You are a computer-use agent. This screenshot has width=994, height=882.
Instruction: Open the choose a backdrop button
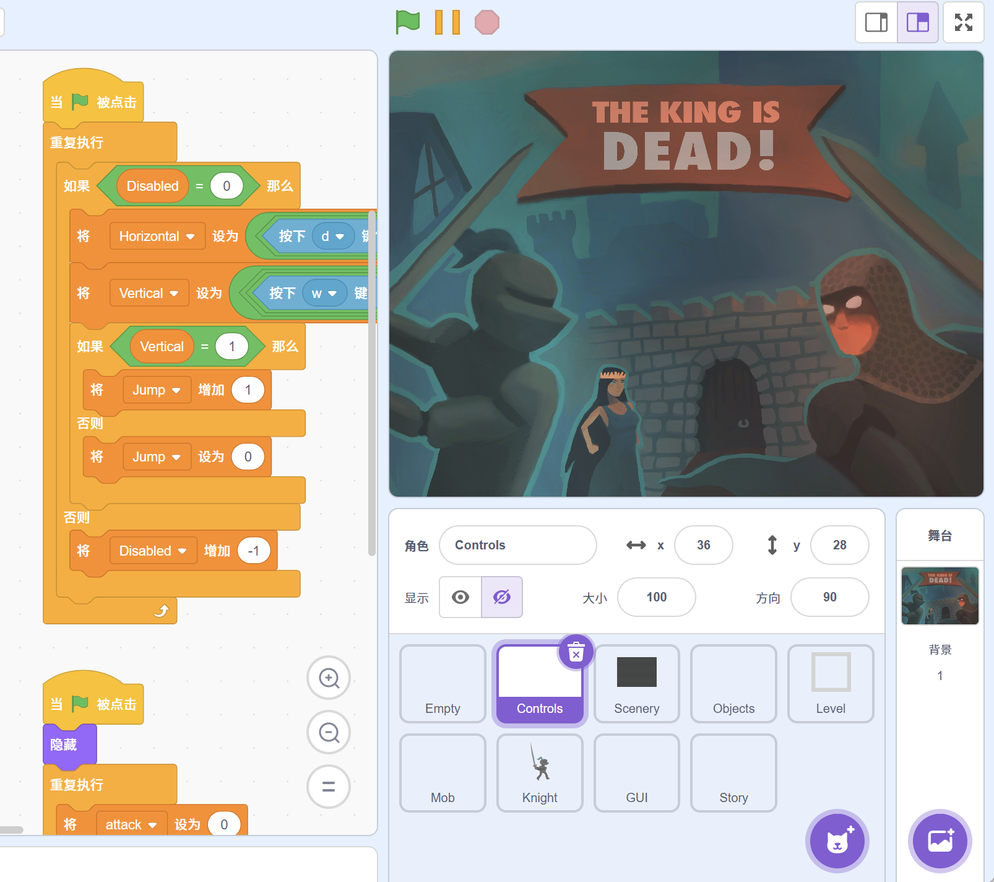pyautogui.click(x=940, y=841)
